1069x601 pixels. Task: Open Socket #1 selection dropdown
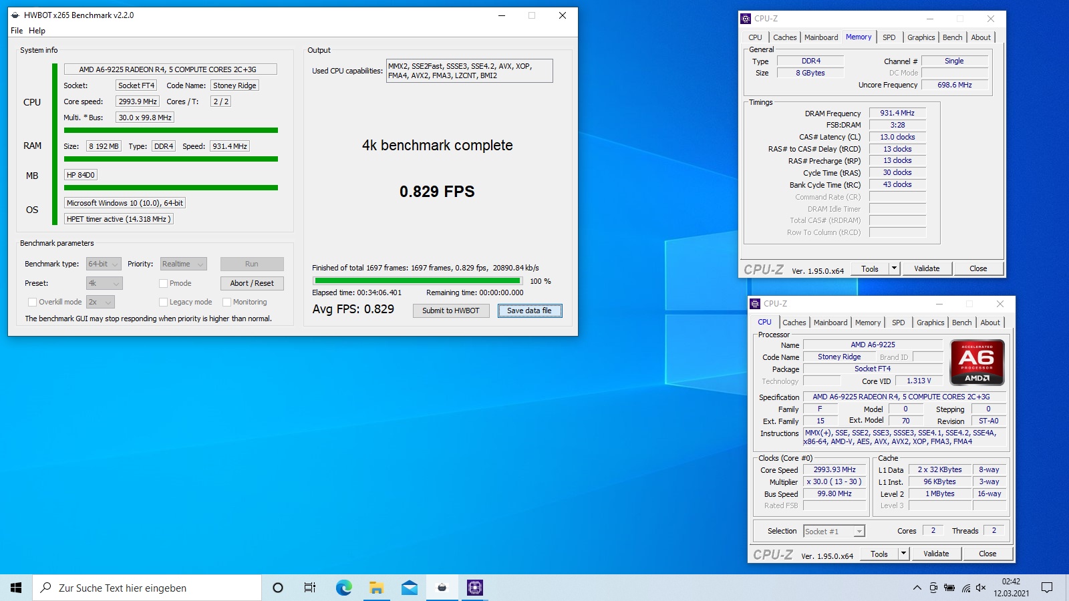[834, 532]
